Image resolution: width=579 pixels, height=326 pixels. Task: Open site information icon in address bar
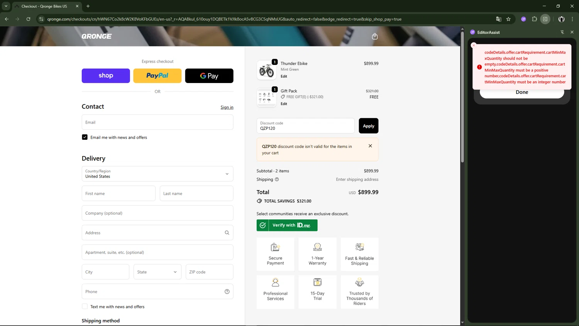point(41,19)
